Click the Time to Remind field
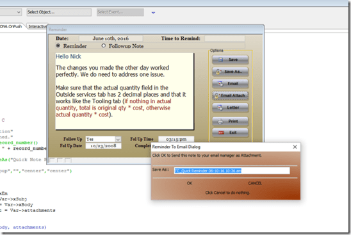The image size is (351, 235). pos(225,38)
